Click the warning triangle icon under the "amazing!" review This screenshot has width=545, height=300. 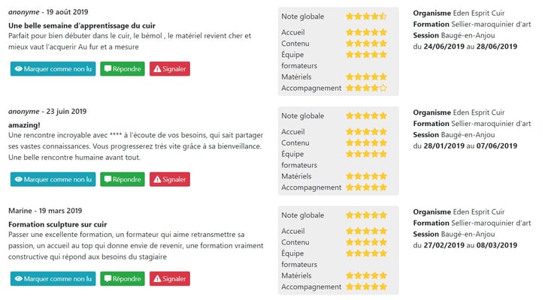pos(157,180)
